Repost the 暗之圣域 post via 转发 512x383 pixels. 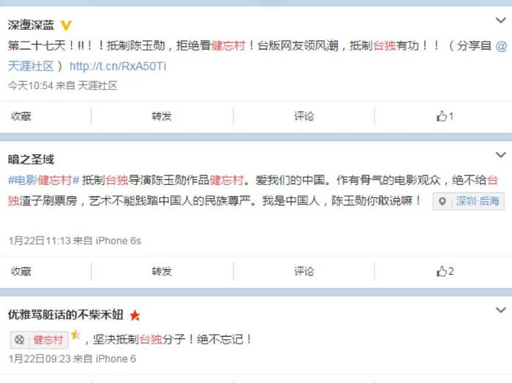point(162,271)
